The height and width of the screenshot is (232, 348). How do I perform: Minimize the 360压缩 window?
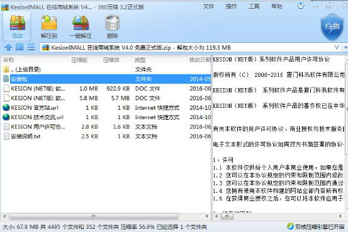(316, 6)
